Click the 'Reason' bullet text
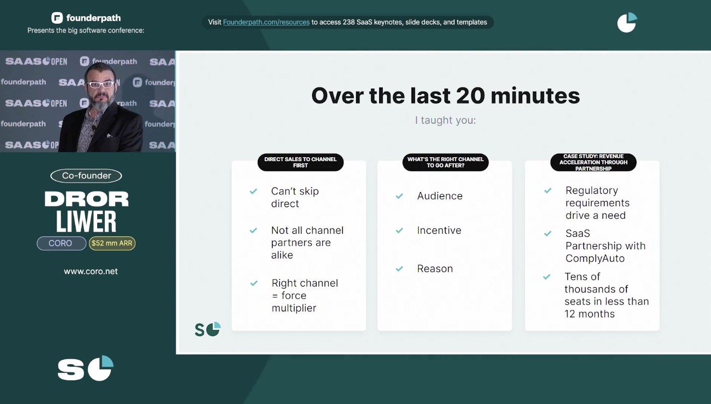Viewport: 711px width, 404px height. tap(435, 268)
